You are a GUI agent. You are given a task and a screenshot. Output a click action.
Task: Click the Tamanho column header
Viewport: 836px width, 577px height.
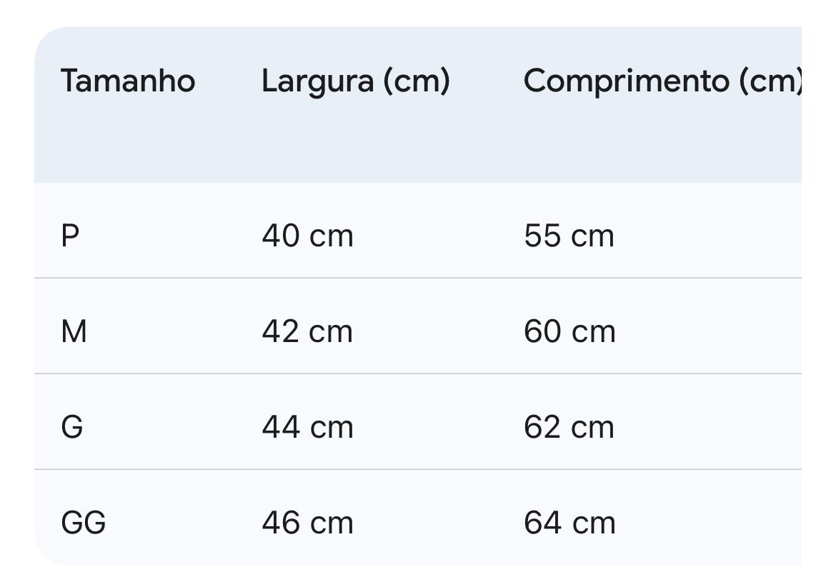click(x=128, y=81)
